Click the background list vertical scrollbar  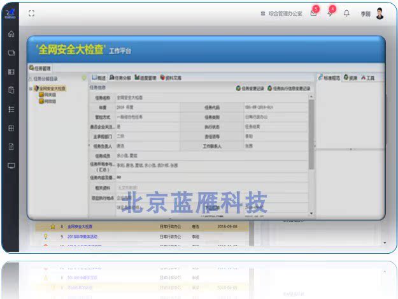(252, 233)
